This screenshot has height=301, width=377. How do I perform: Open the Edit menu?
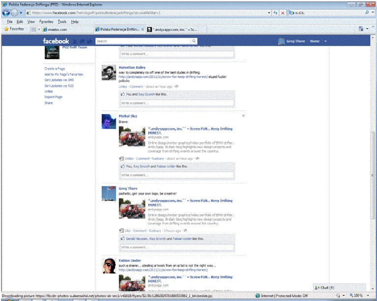(20, 22)
